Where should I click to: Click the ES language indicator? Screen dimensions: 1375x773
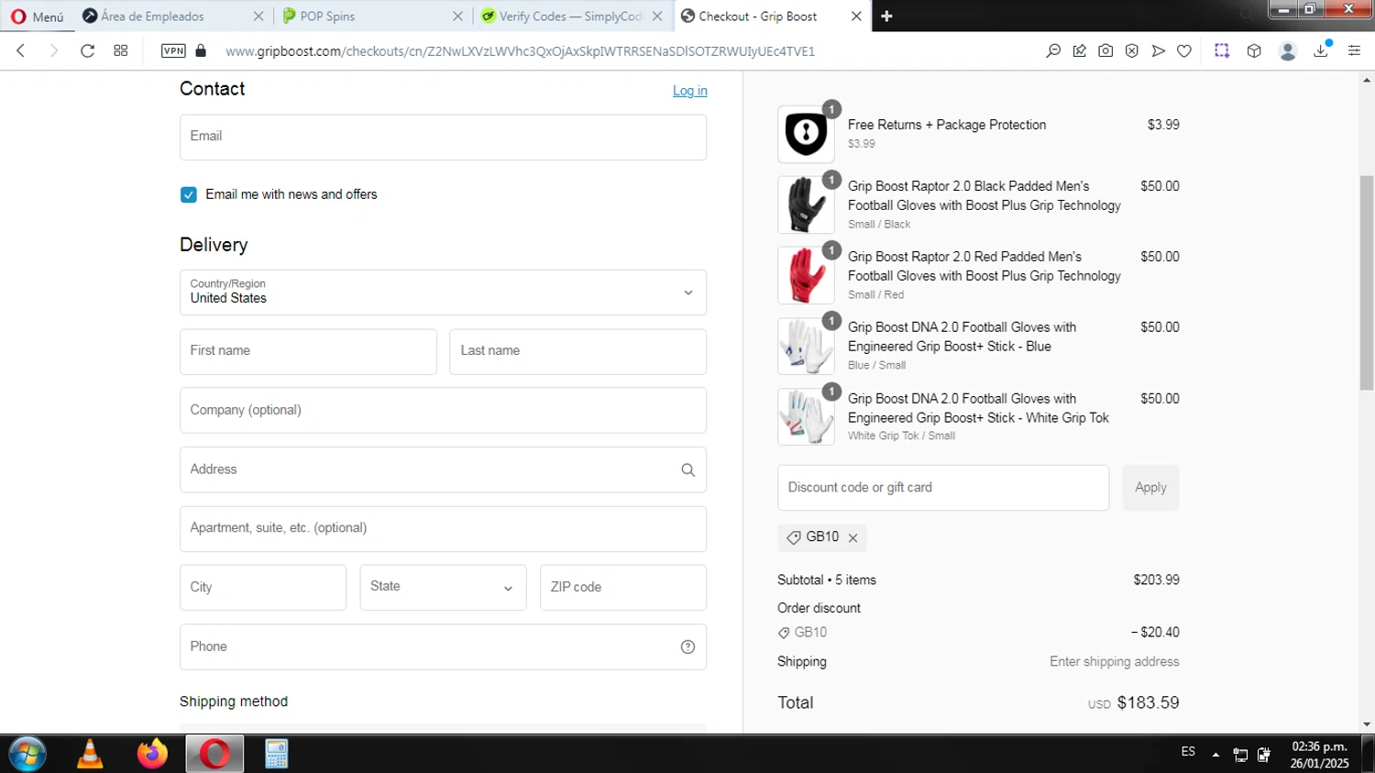coord(1188,752)
